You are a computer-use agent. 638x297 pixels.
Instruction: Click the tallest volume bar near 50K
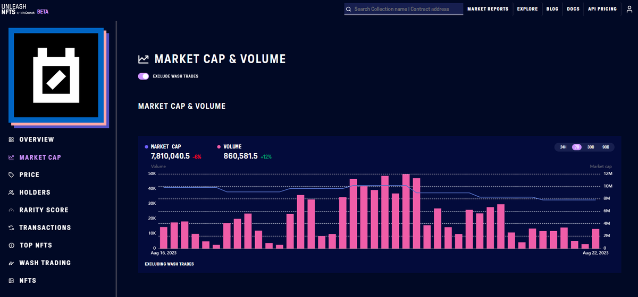[x=406, y=211]
